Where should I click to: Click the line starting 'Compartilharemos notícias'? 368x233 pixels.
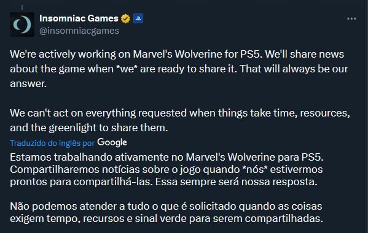[x=166, y=170]
